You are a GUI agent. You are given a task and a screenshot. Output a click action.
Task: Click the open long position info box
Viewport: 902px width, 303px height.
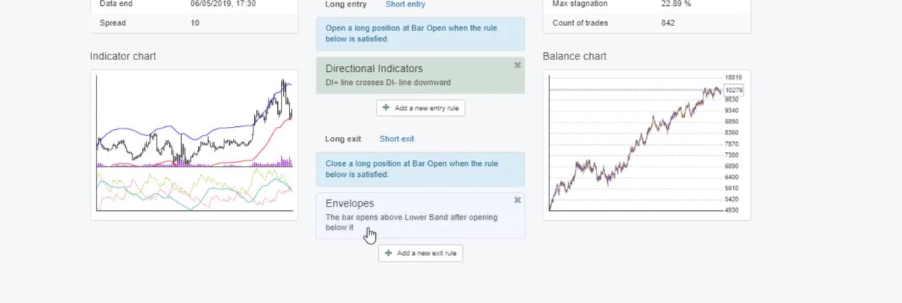click(419, 33)
